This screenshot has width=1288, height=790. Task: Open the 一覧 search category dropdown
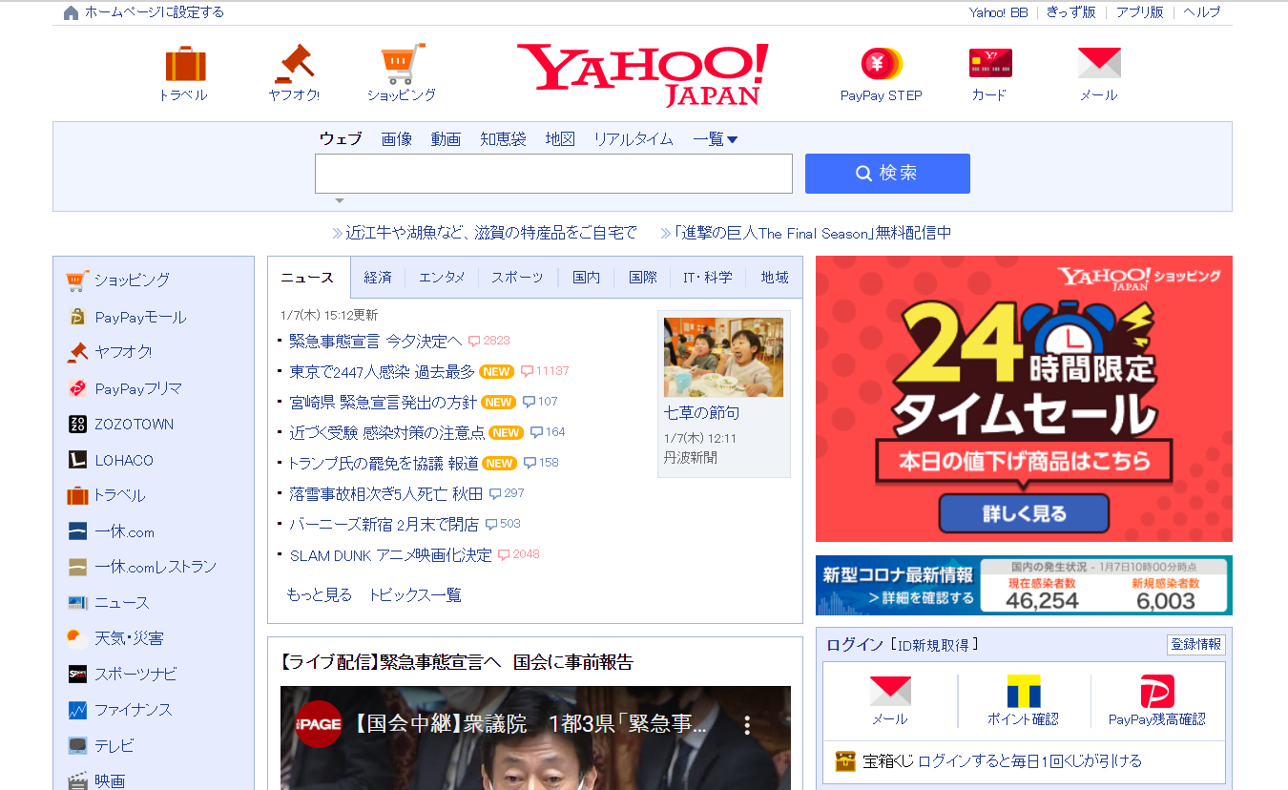pos(716,139)
